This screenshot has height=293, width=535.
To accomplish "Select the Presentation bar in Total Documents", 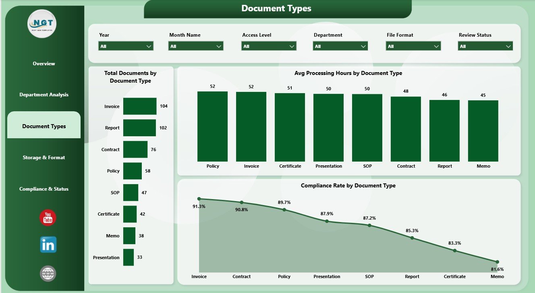I will pos(129,257).
